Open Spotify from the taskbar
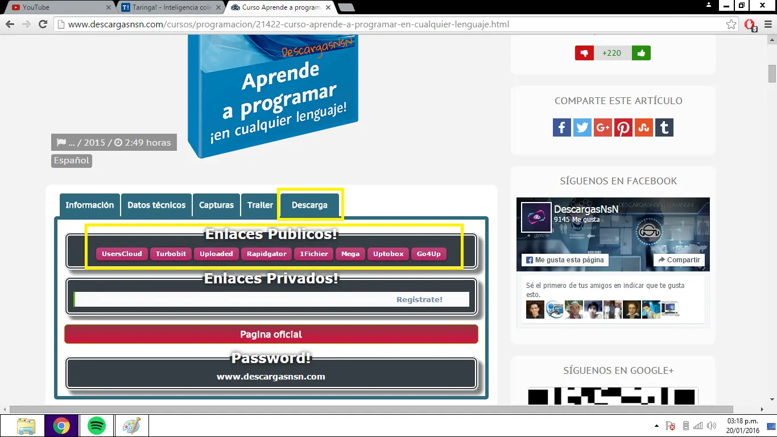Viewport: 777px width, 437px height. (x=97, y=426)
